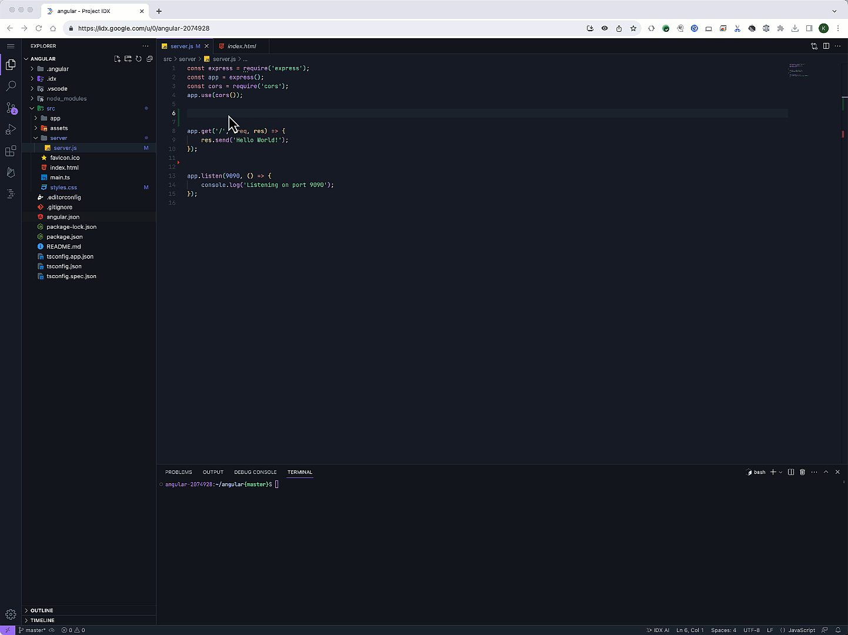
Task: Change indentation via Spaces: 4
Action: click(x=723, y=630)
